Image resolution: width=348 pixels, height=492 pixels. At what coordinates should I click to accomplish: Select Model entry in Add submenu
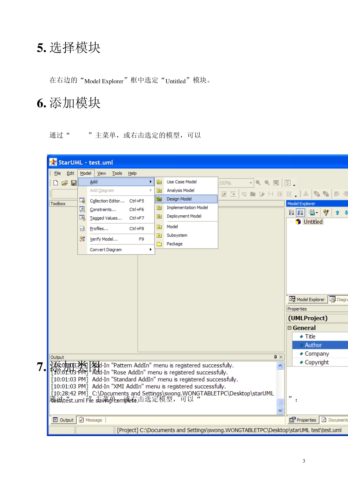[186, 227]
